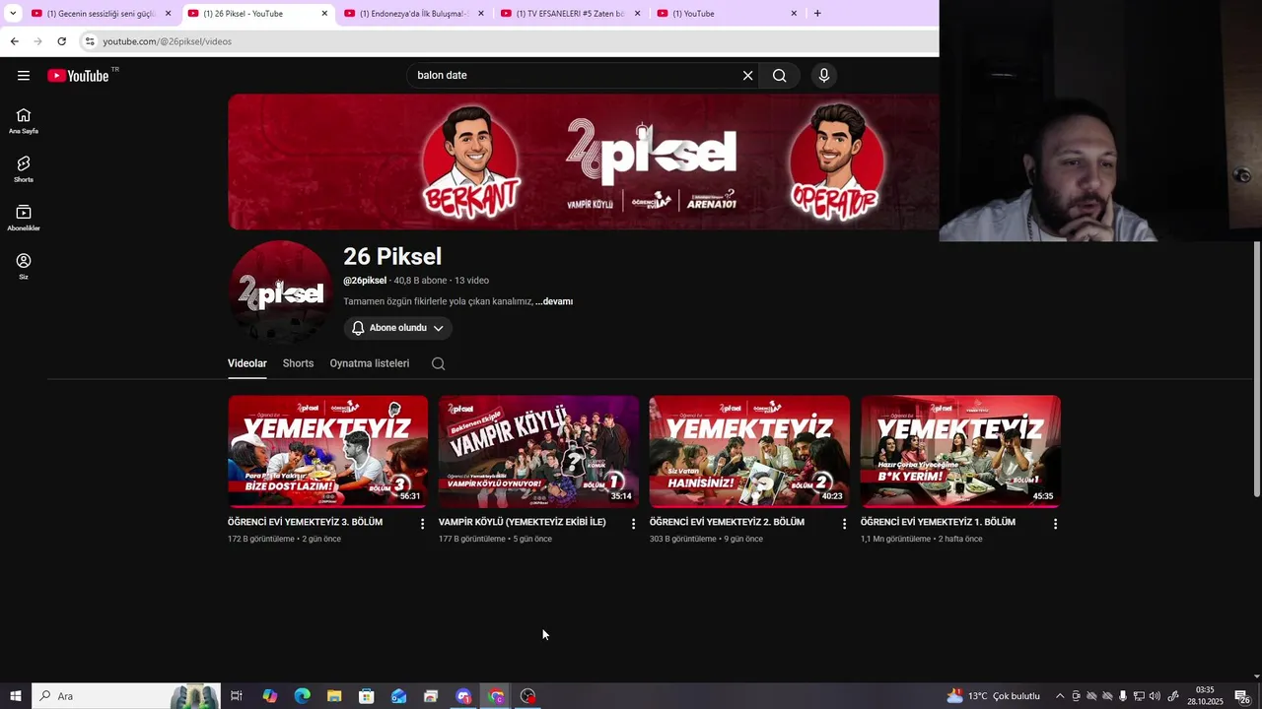Click the Windows taskbar search box Ara
1262x709 pixels.
(x=126, y=696)
